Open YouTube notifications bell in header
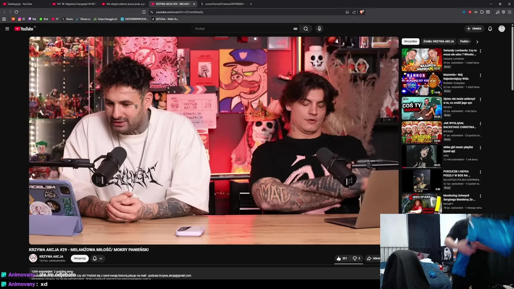The image size is (514, 289). point(490,28)
